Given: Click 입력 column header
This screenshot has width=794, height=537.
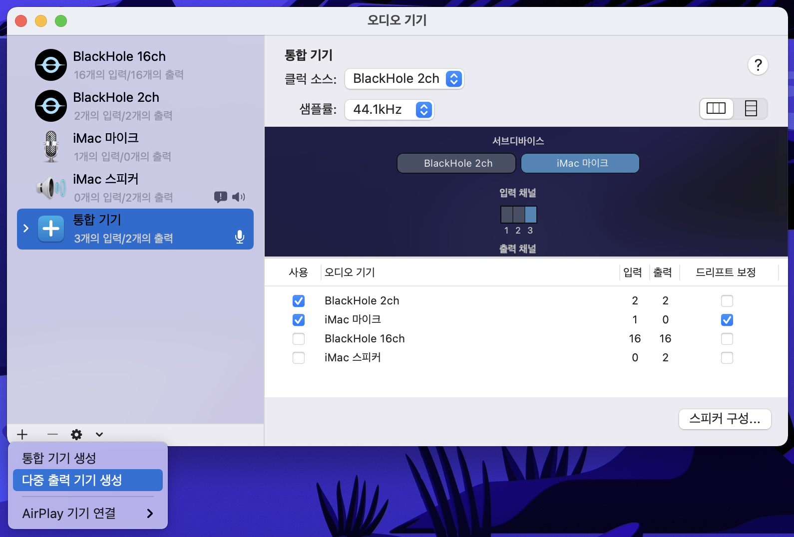Looking at the screenshot, I should pyautogui.click(x=633, y=272).
